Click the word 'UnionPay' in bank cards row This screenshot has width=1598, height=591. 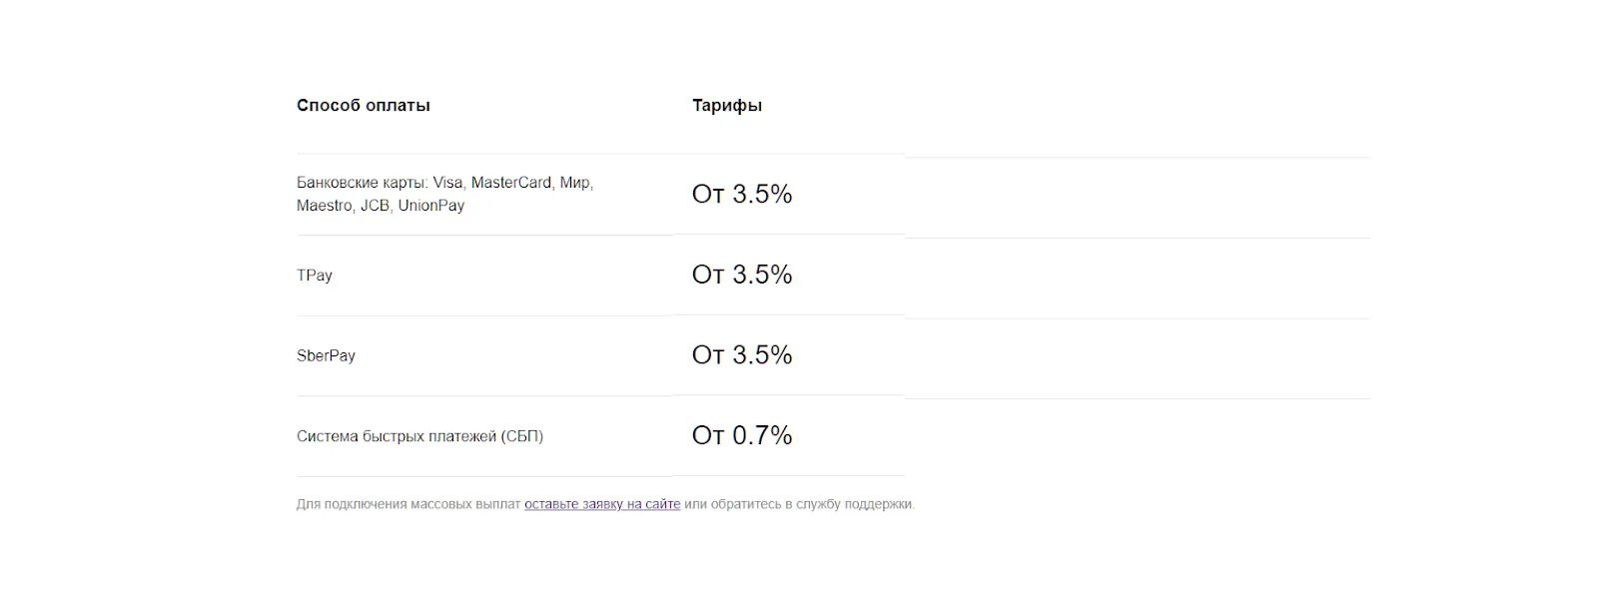(x=430, y=206)
